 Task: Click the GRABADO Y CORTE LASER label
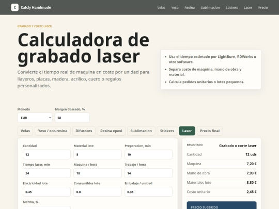tap(35, 26)
